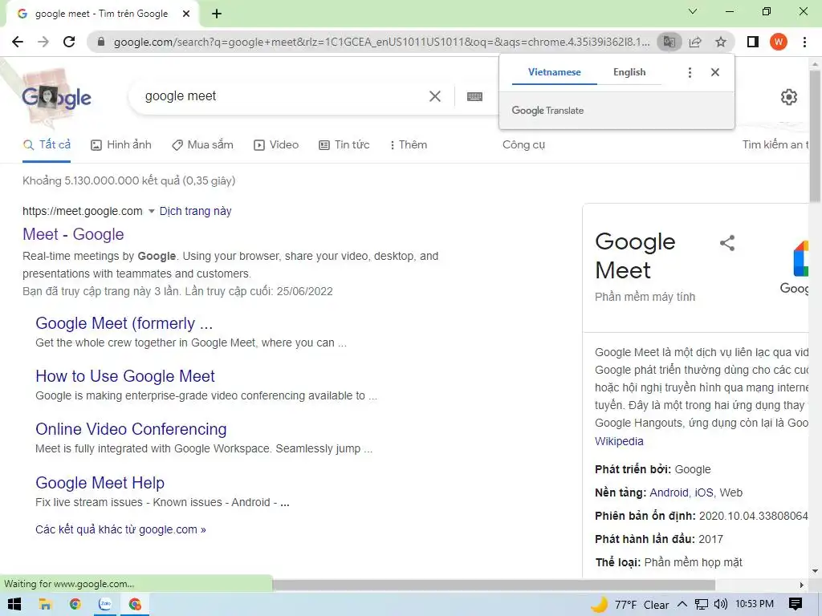Open the Công cụ search tools

click(x=523, y=145)
